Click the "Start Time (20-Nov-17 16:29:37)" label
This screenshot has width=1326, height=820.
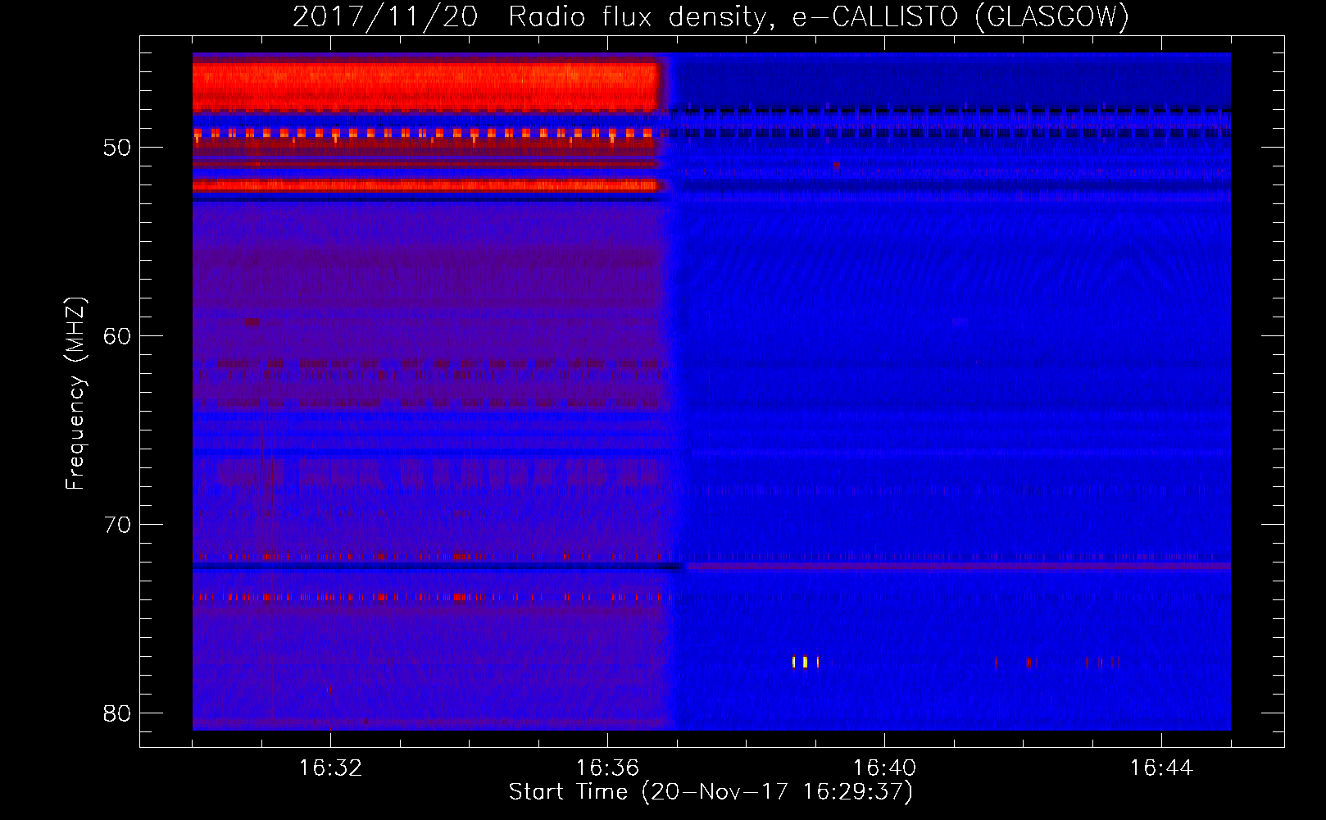tap(711, 792)
